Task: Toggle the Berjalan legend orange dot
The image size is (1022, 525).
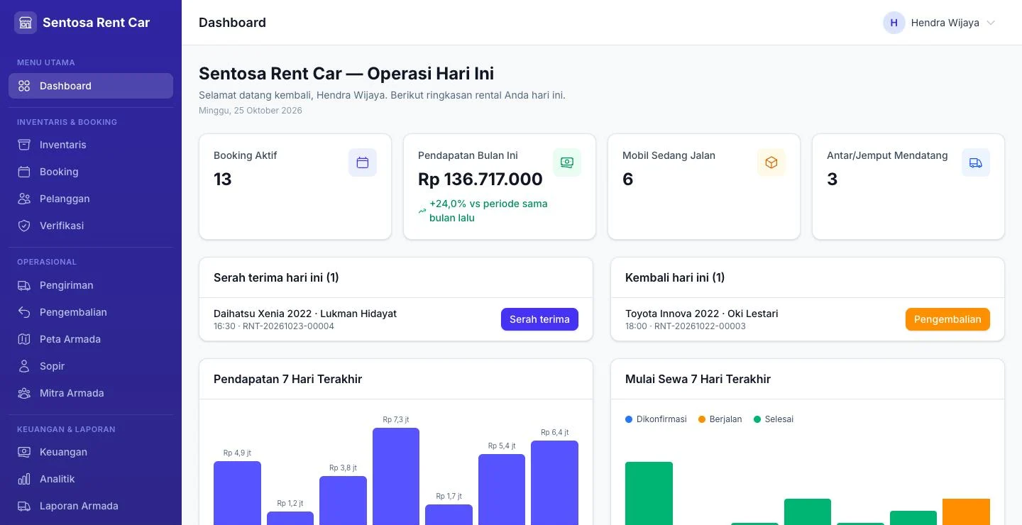Action: click(x=702, y=419)
